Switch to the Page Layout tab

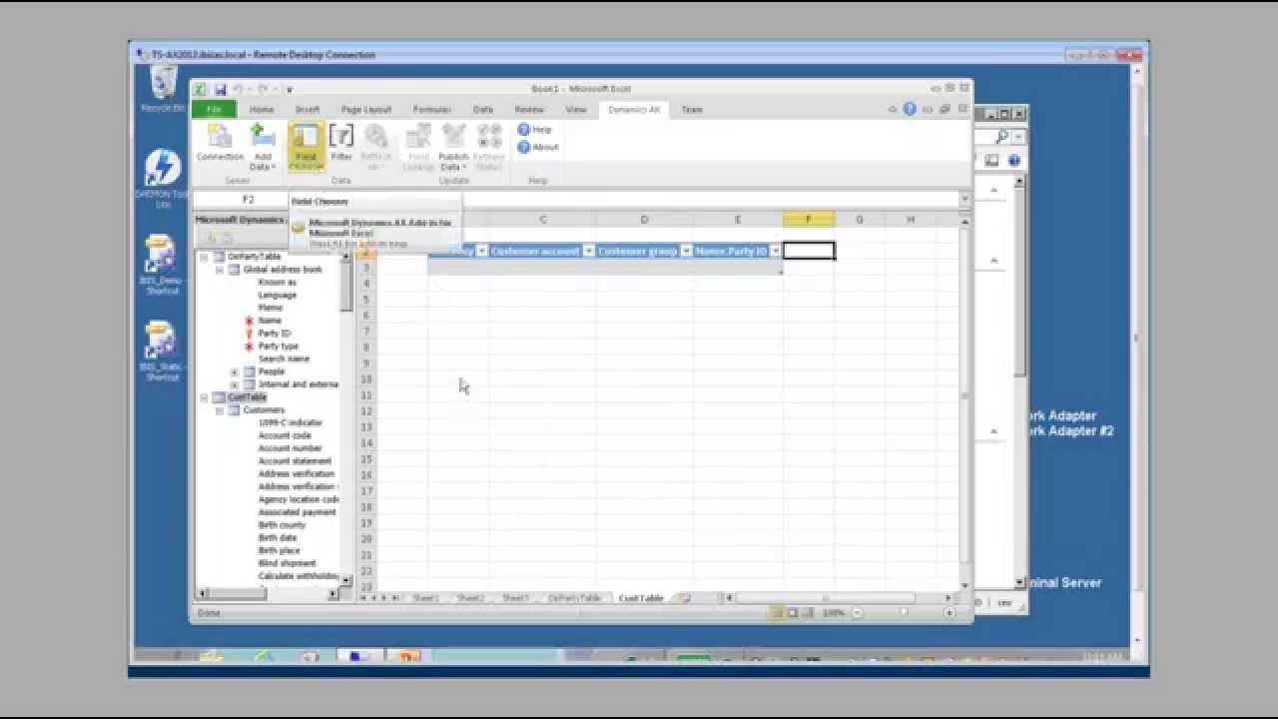coord(366,109)
